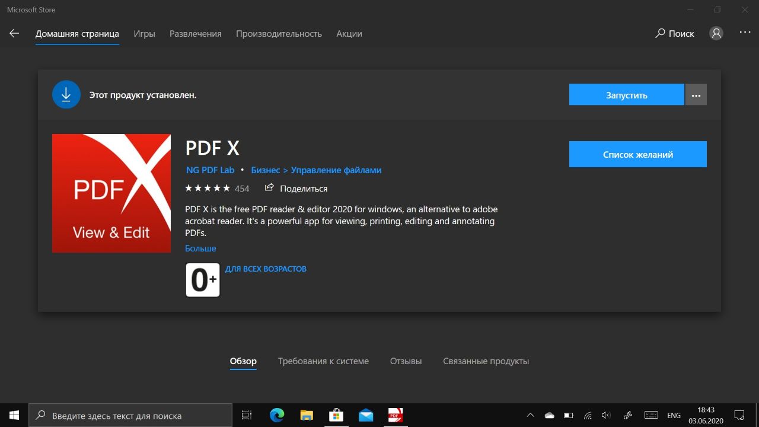Switch to the Отзывы tab
759x427 pixels.
coord(406,361)
